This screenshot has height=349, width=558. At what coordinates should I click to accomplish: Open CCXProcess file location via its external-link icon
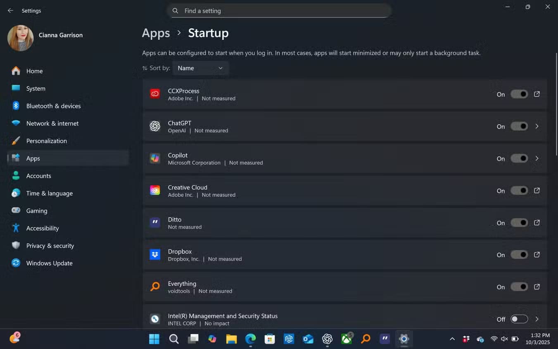[537, 94]
